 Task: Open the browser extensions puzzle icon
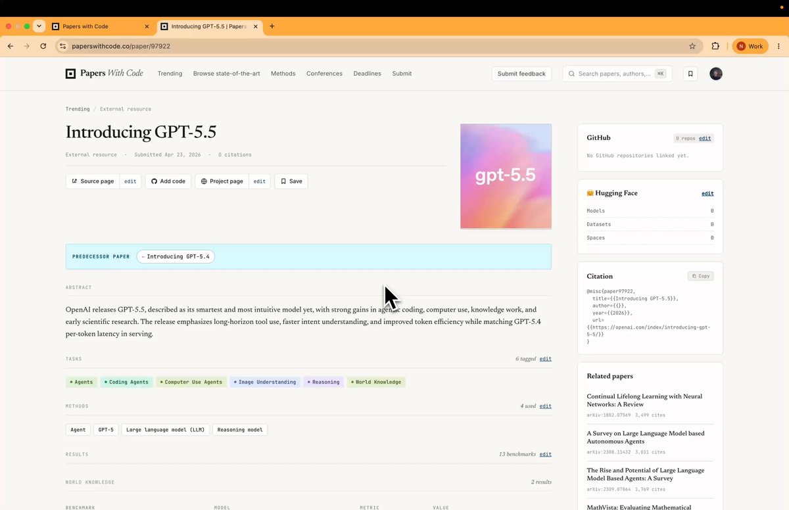(715, 46)
